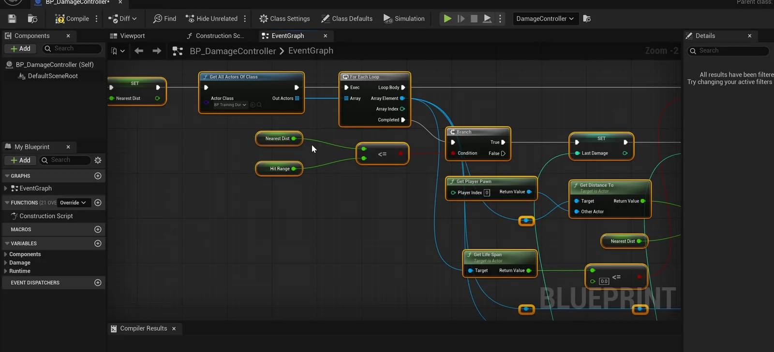The image size is (774, 352).
Task: Click the Details panel search field
Action: pyautogui.click(x=728, y=51)
